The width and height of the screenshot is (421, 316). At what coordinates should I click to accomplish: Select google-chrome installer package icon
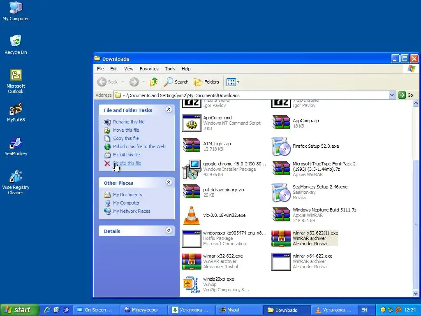click(x=192, y=169)
